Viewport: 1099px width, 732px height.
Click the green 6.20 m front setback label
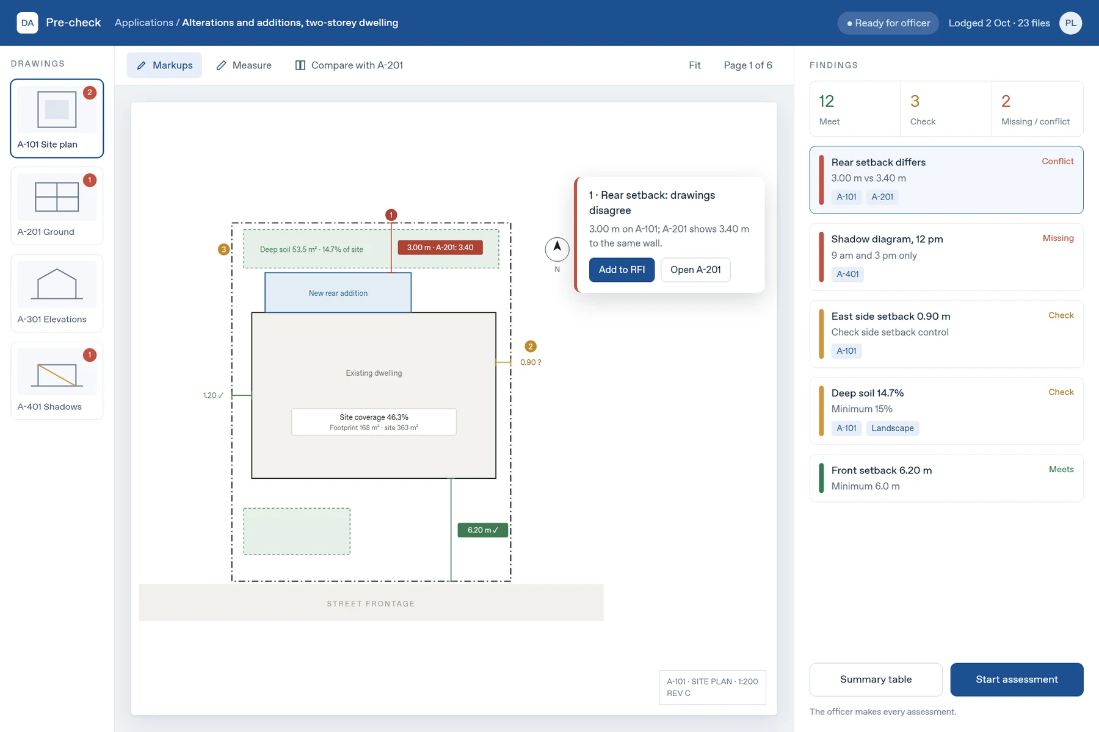(x=483, y=530)
